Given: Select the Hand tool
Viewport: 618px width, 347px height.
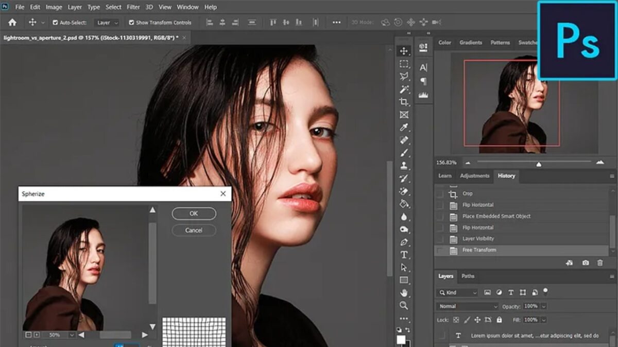Looking at the screenshot, I should click(x=404, y=293).
